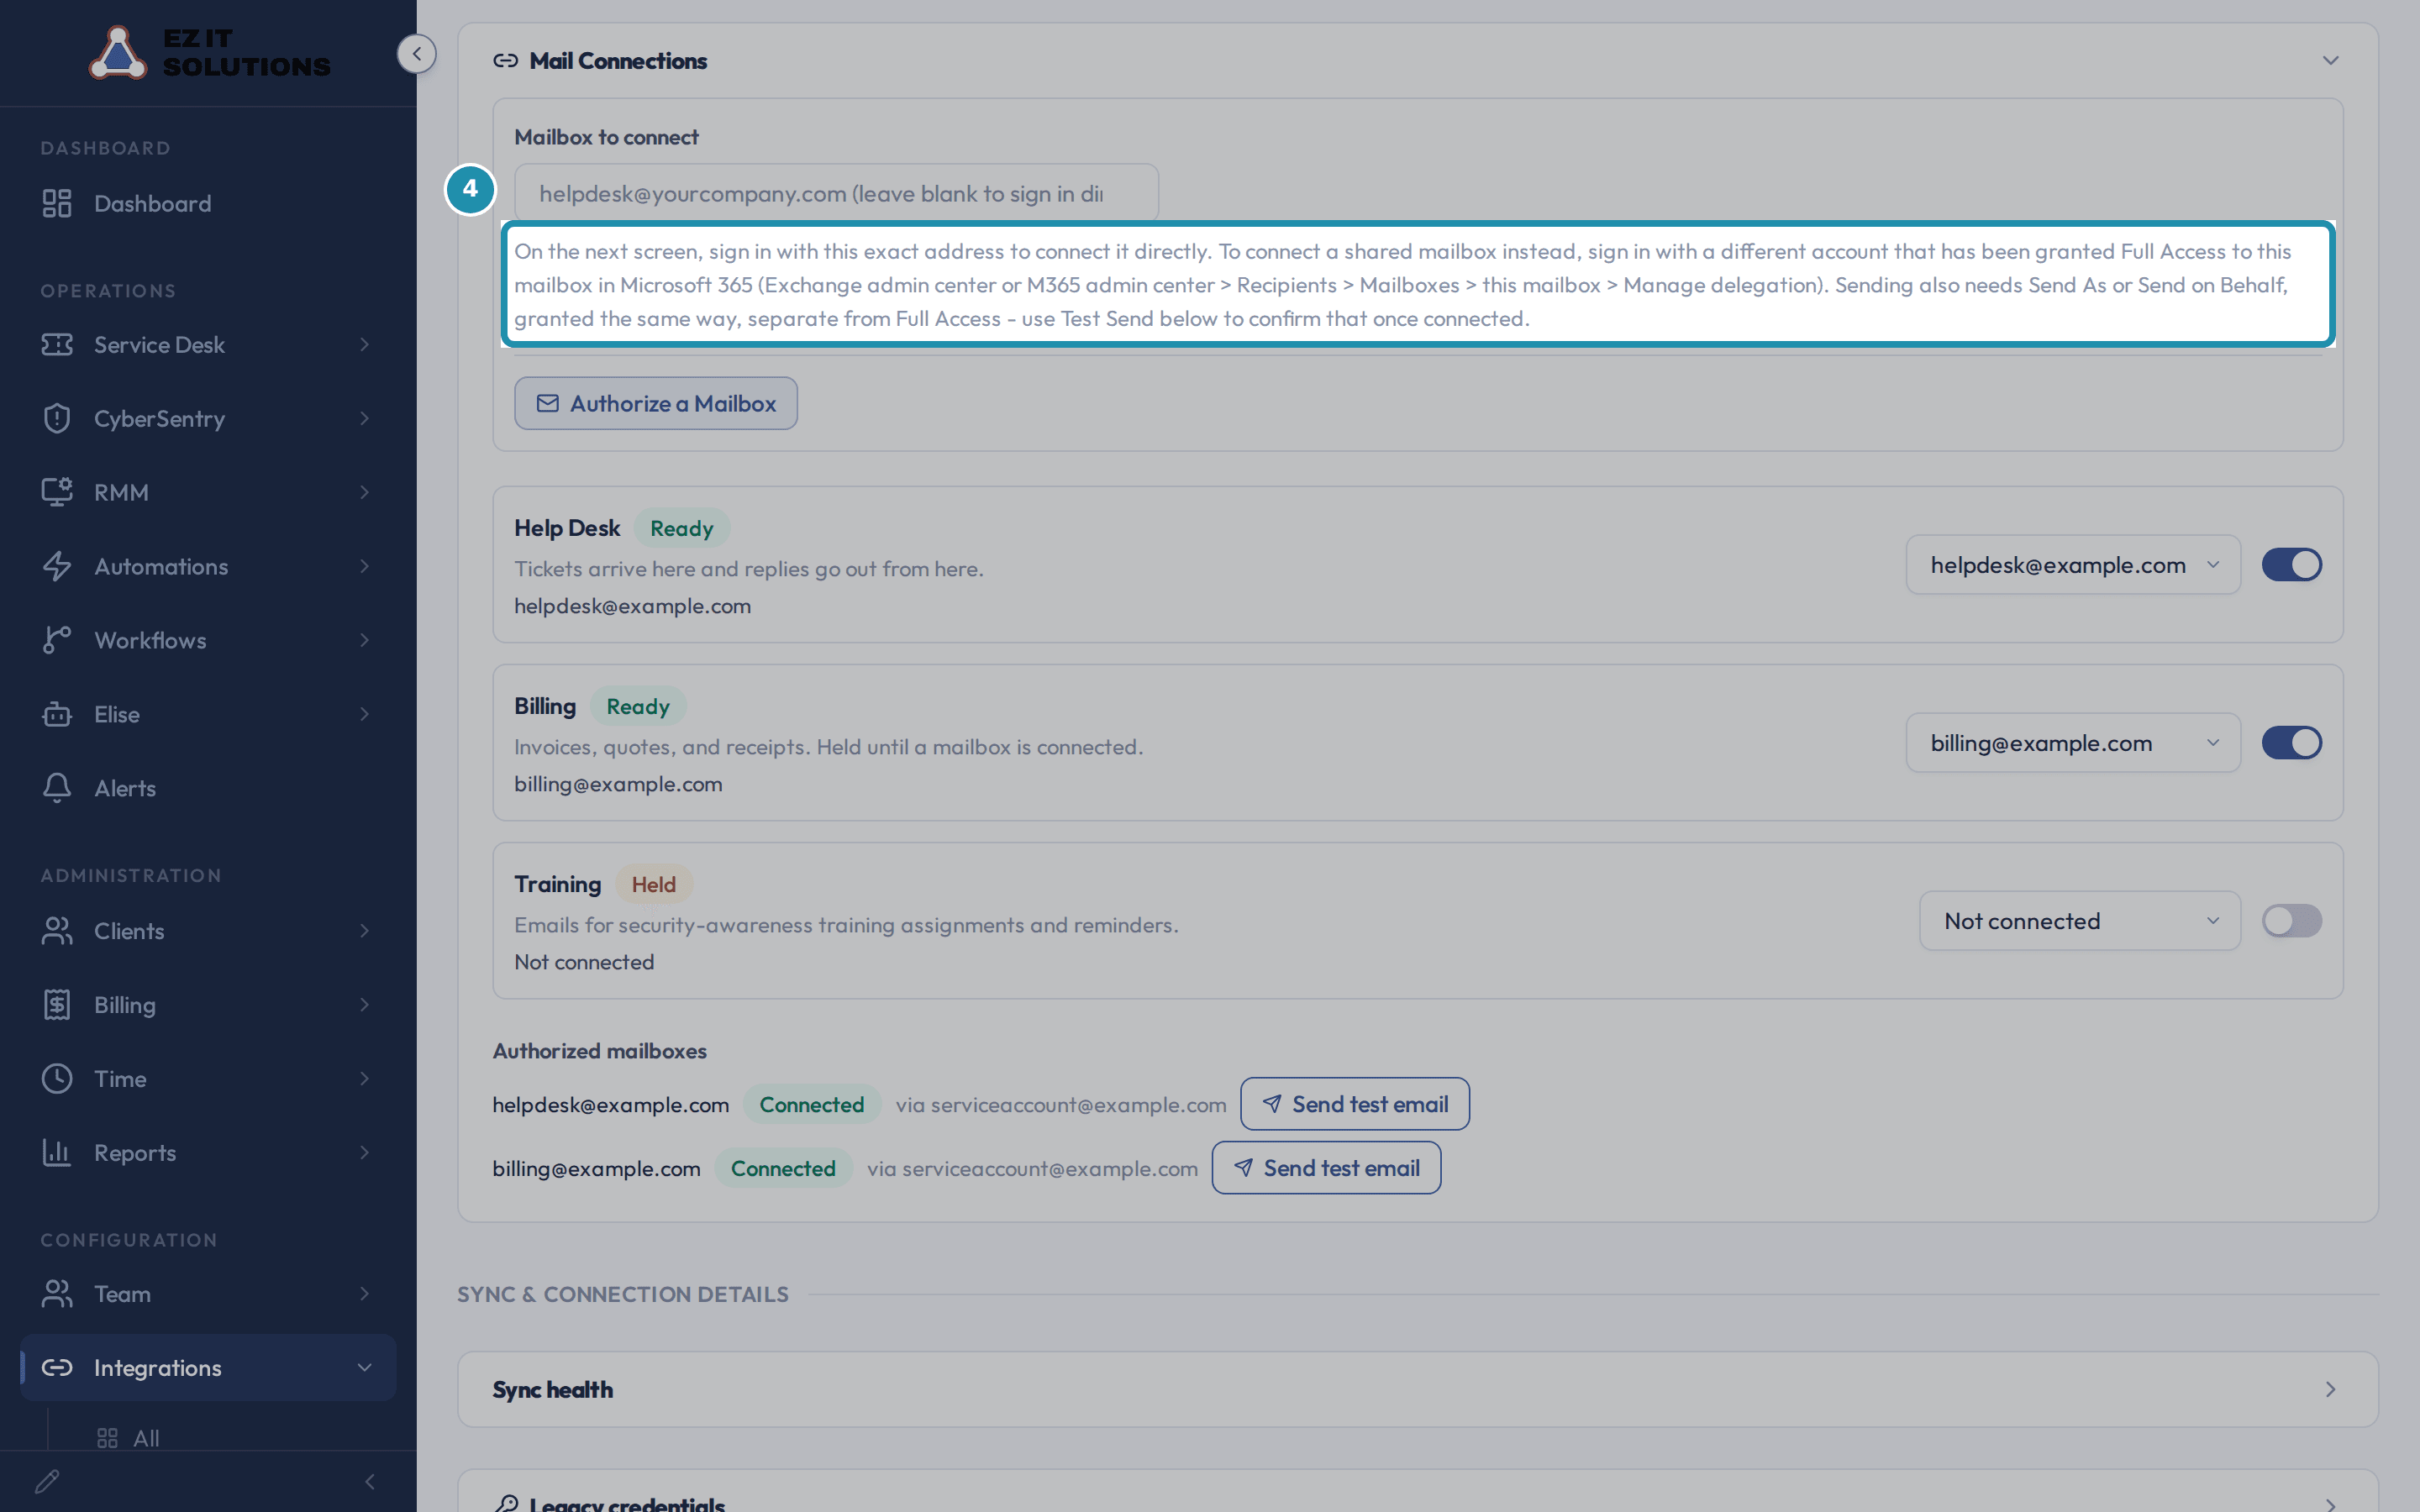Click the pencil edit icon in sidebar footer

pos(47,1481)
